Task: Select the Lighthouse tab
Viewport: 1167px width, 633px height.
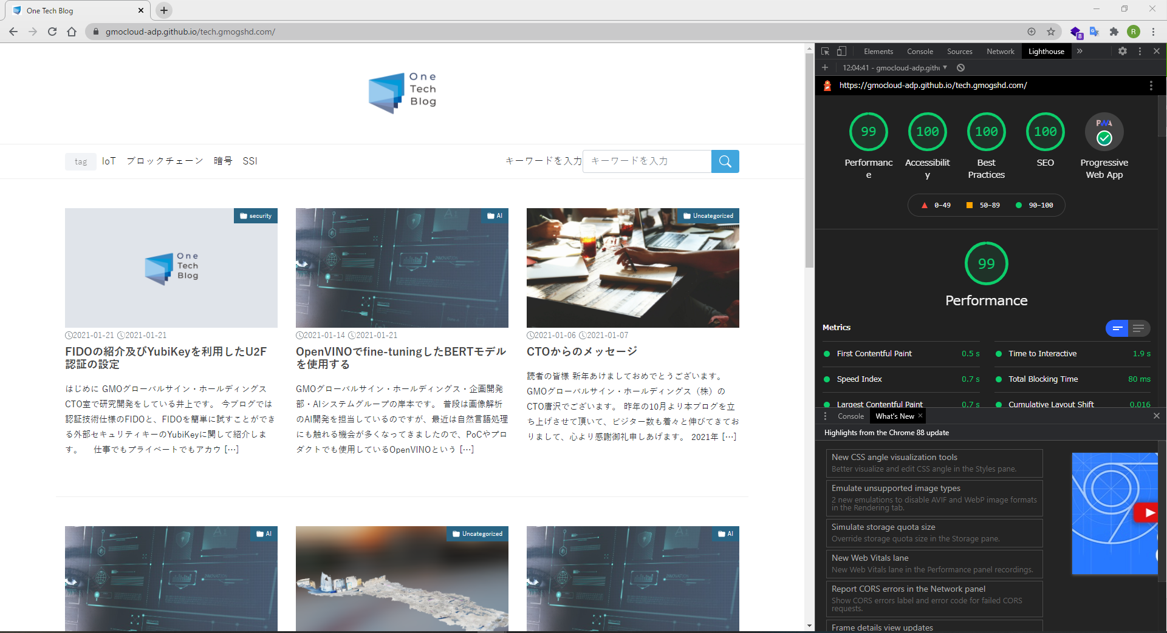Action: [1046, 52]
